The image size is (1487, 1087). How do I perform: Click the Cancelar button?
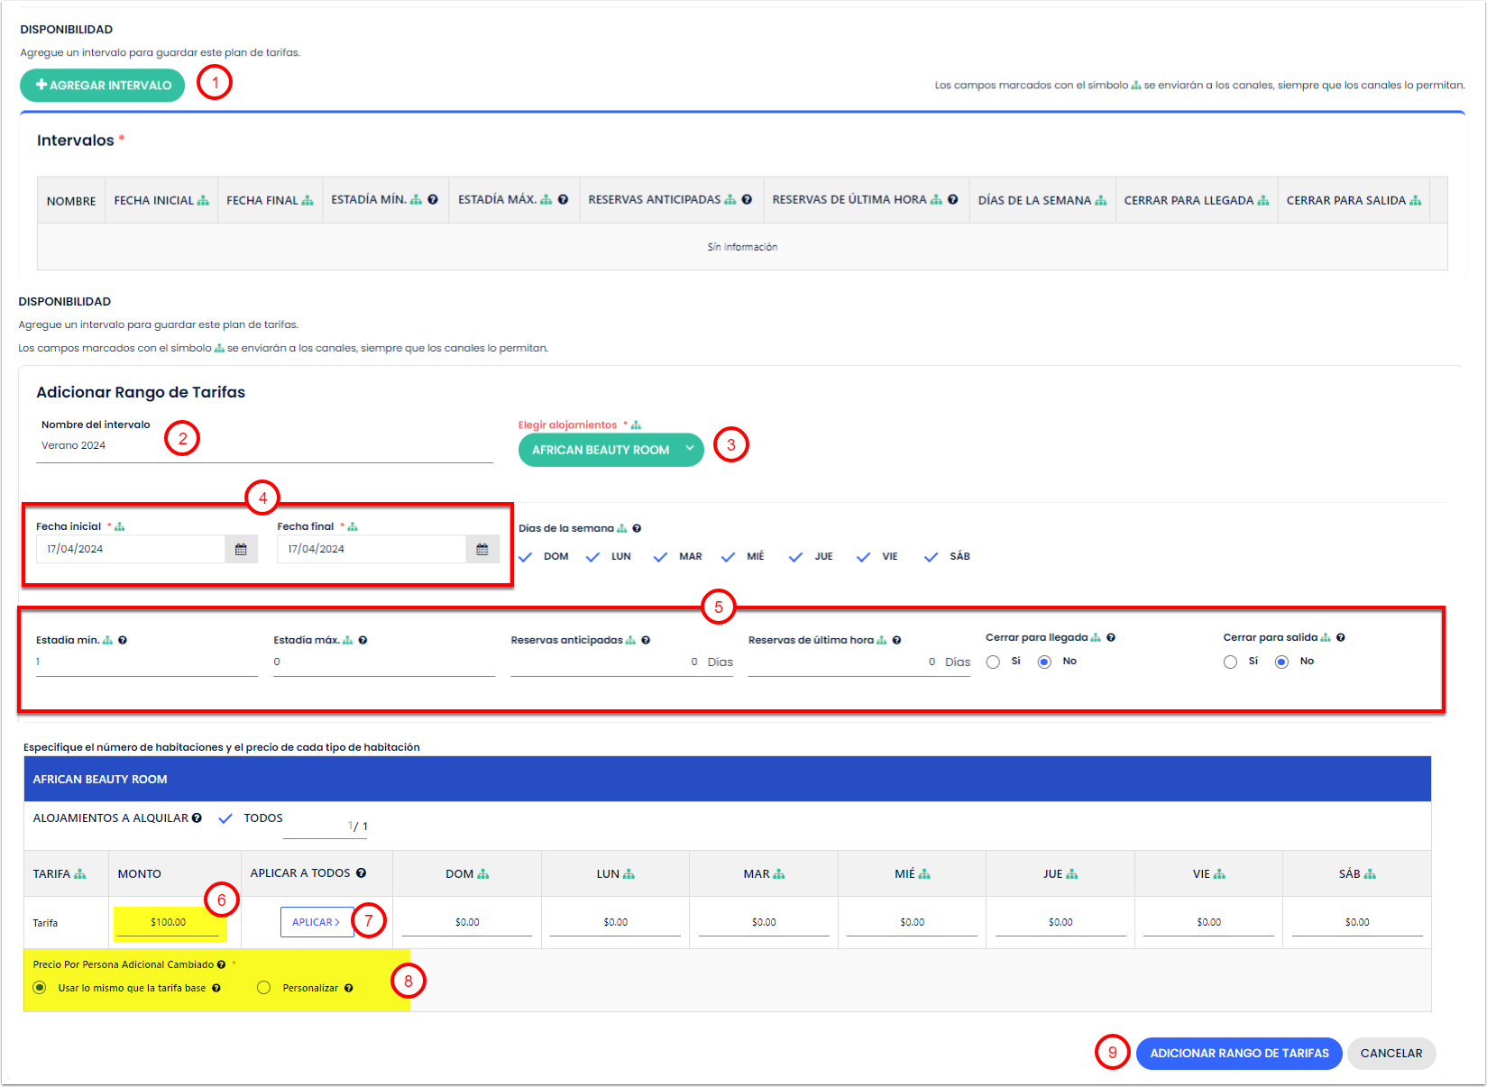click(1391, 1053)
